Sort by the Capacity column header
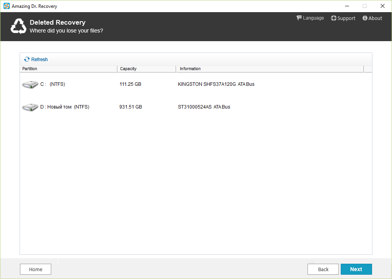 coord(146,69)
